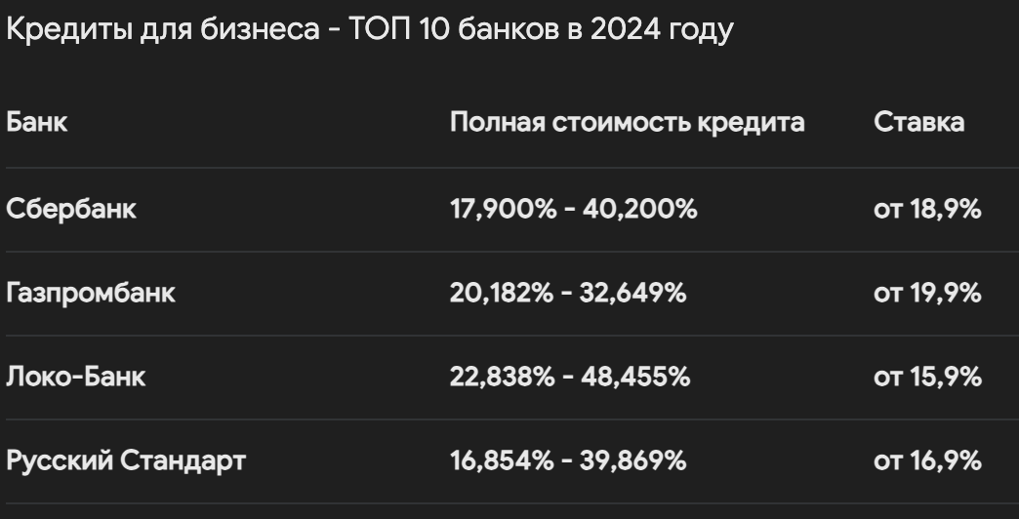This screenshot has height=519, width=1019.
Task: Click the от 18,9% rate for Сбербанк
Action: pos(927,210)
